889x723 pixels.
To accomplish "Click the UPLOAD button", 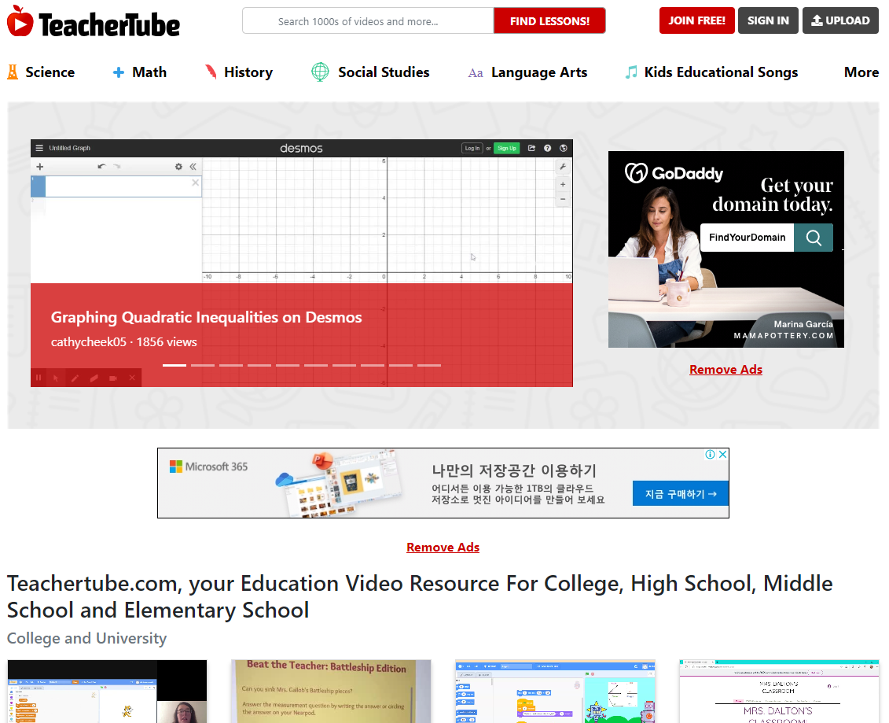I will click(x=840, y=20).
